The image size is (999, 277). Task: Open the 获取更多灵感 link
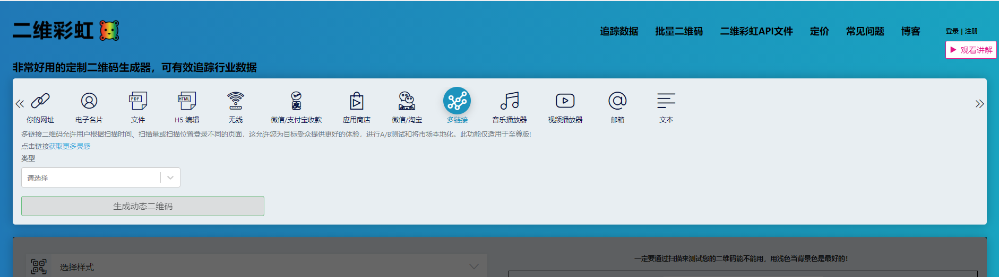(x=70, y=146)
